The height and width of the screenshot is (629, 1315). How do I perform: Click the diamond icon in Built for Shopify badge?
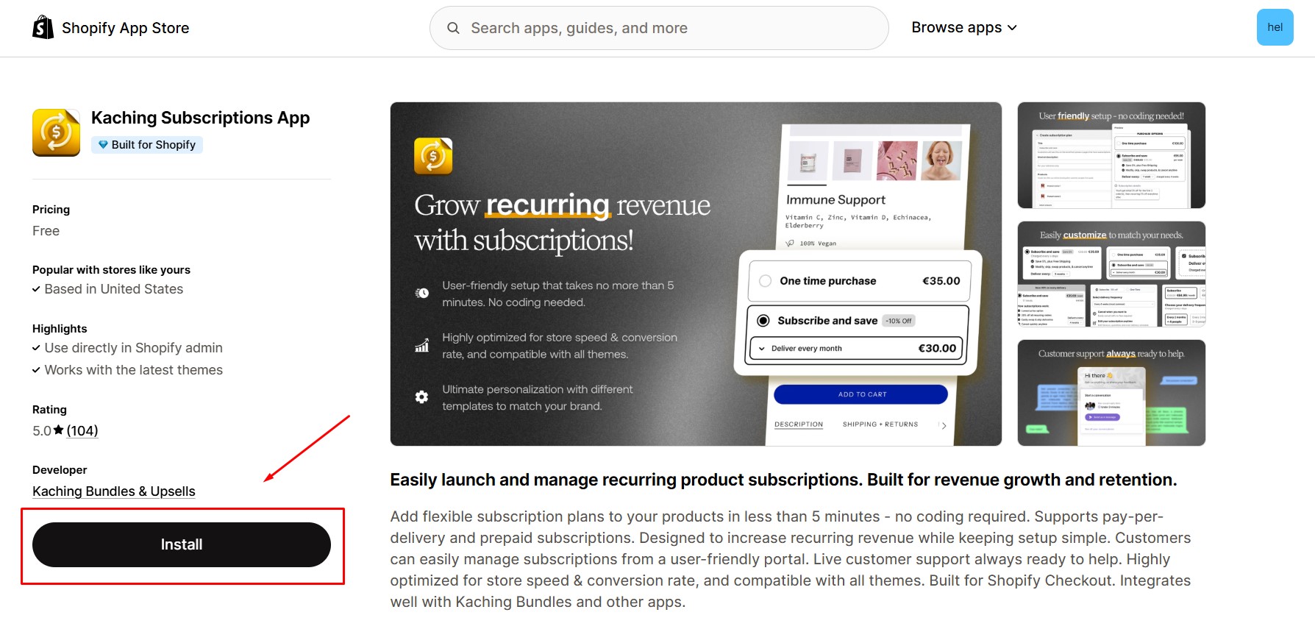click(103, 145)
